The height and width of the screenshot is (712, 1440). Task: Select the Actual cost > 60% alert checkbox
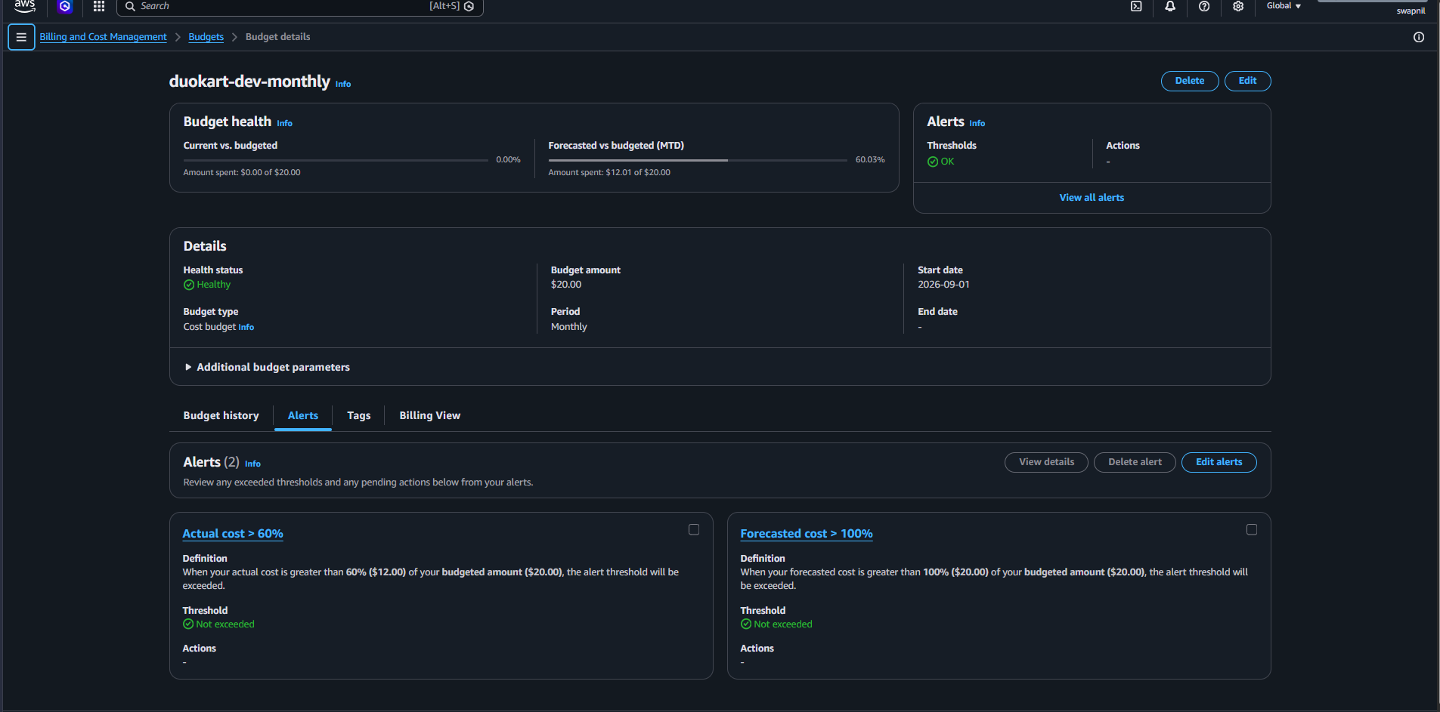click(694, 530)
